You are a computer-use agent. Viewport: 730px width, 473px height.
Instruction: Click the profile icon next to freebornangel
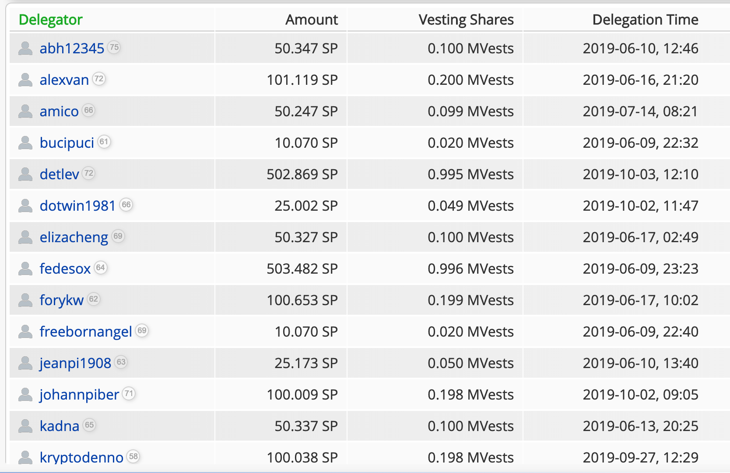click(25, 332)
